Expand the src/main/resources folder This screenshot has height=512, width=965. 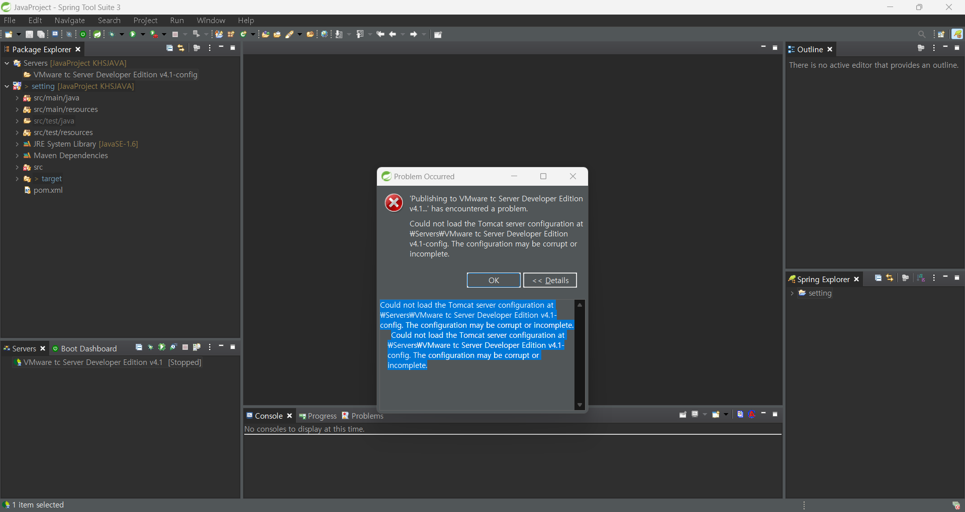coord(17,109)
